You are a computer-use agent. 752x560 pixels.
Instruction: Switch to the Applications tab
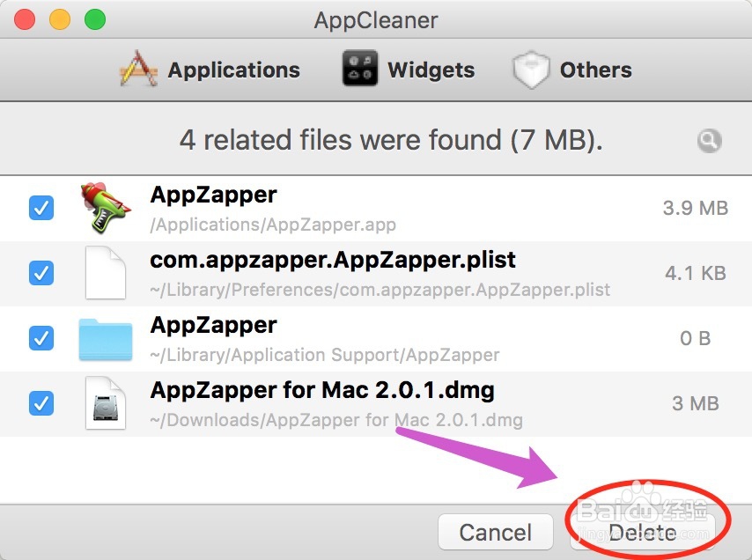(x=233, y=70)
